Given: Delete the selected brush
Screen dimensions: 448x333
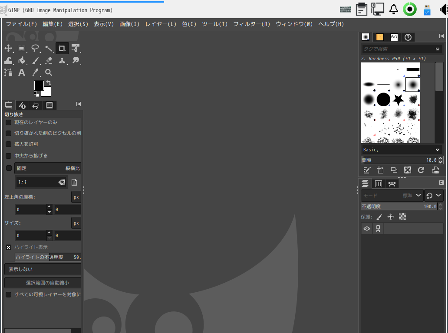Looking at the screenshot, I should 408,170.
